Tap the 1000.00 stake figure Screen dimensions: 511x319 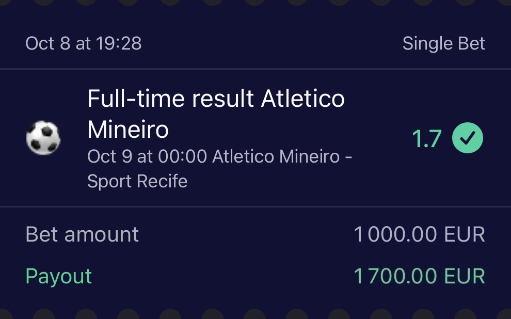(396, 235)
